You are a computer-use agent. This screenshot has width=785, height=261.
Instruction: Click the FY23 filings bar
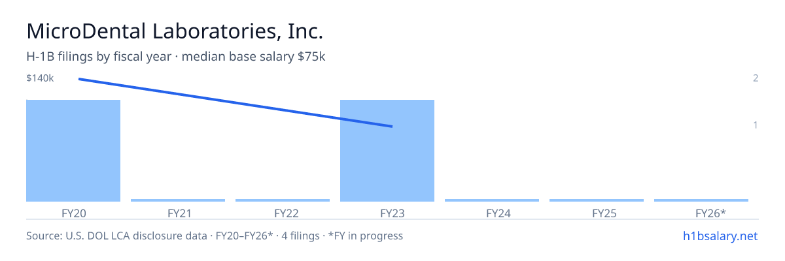[387, 151]
